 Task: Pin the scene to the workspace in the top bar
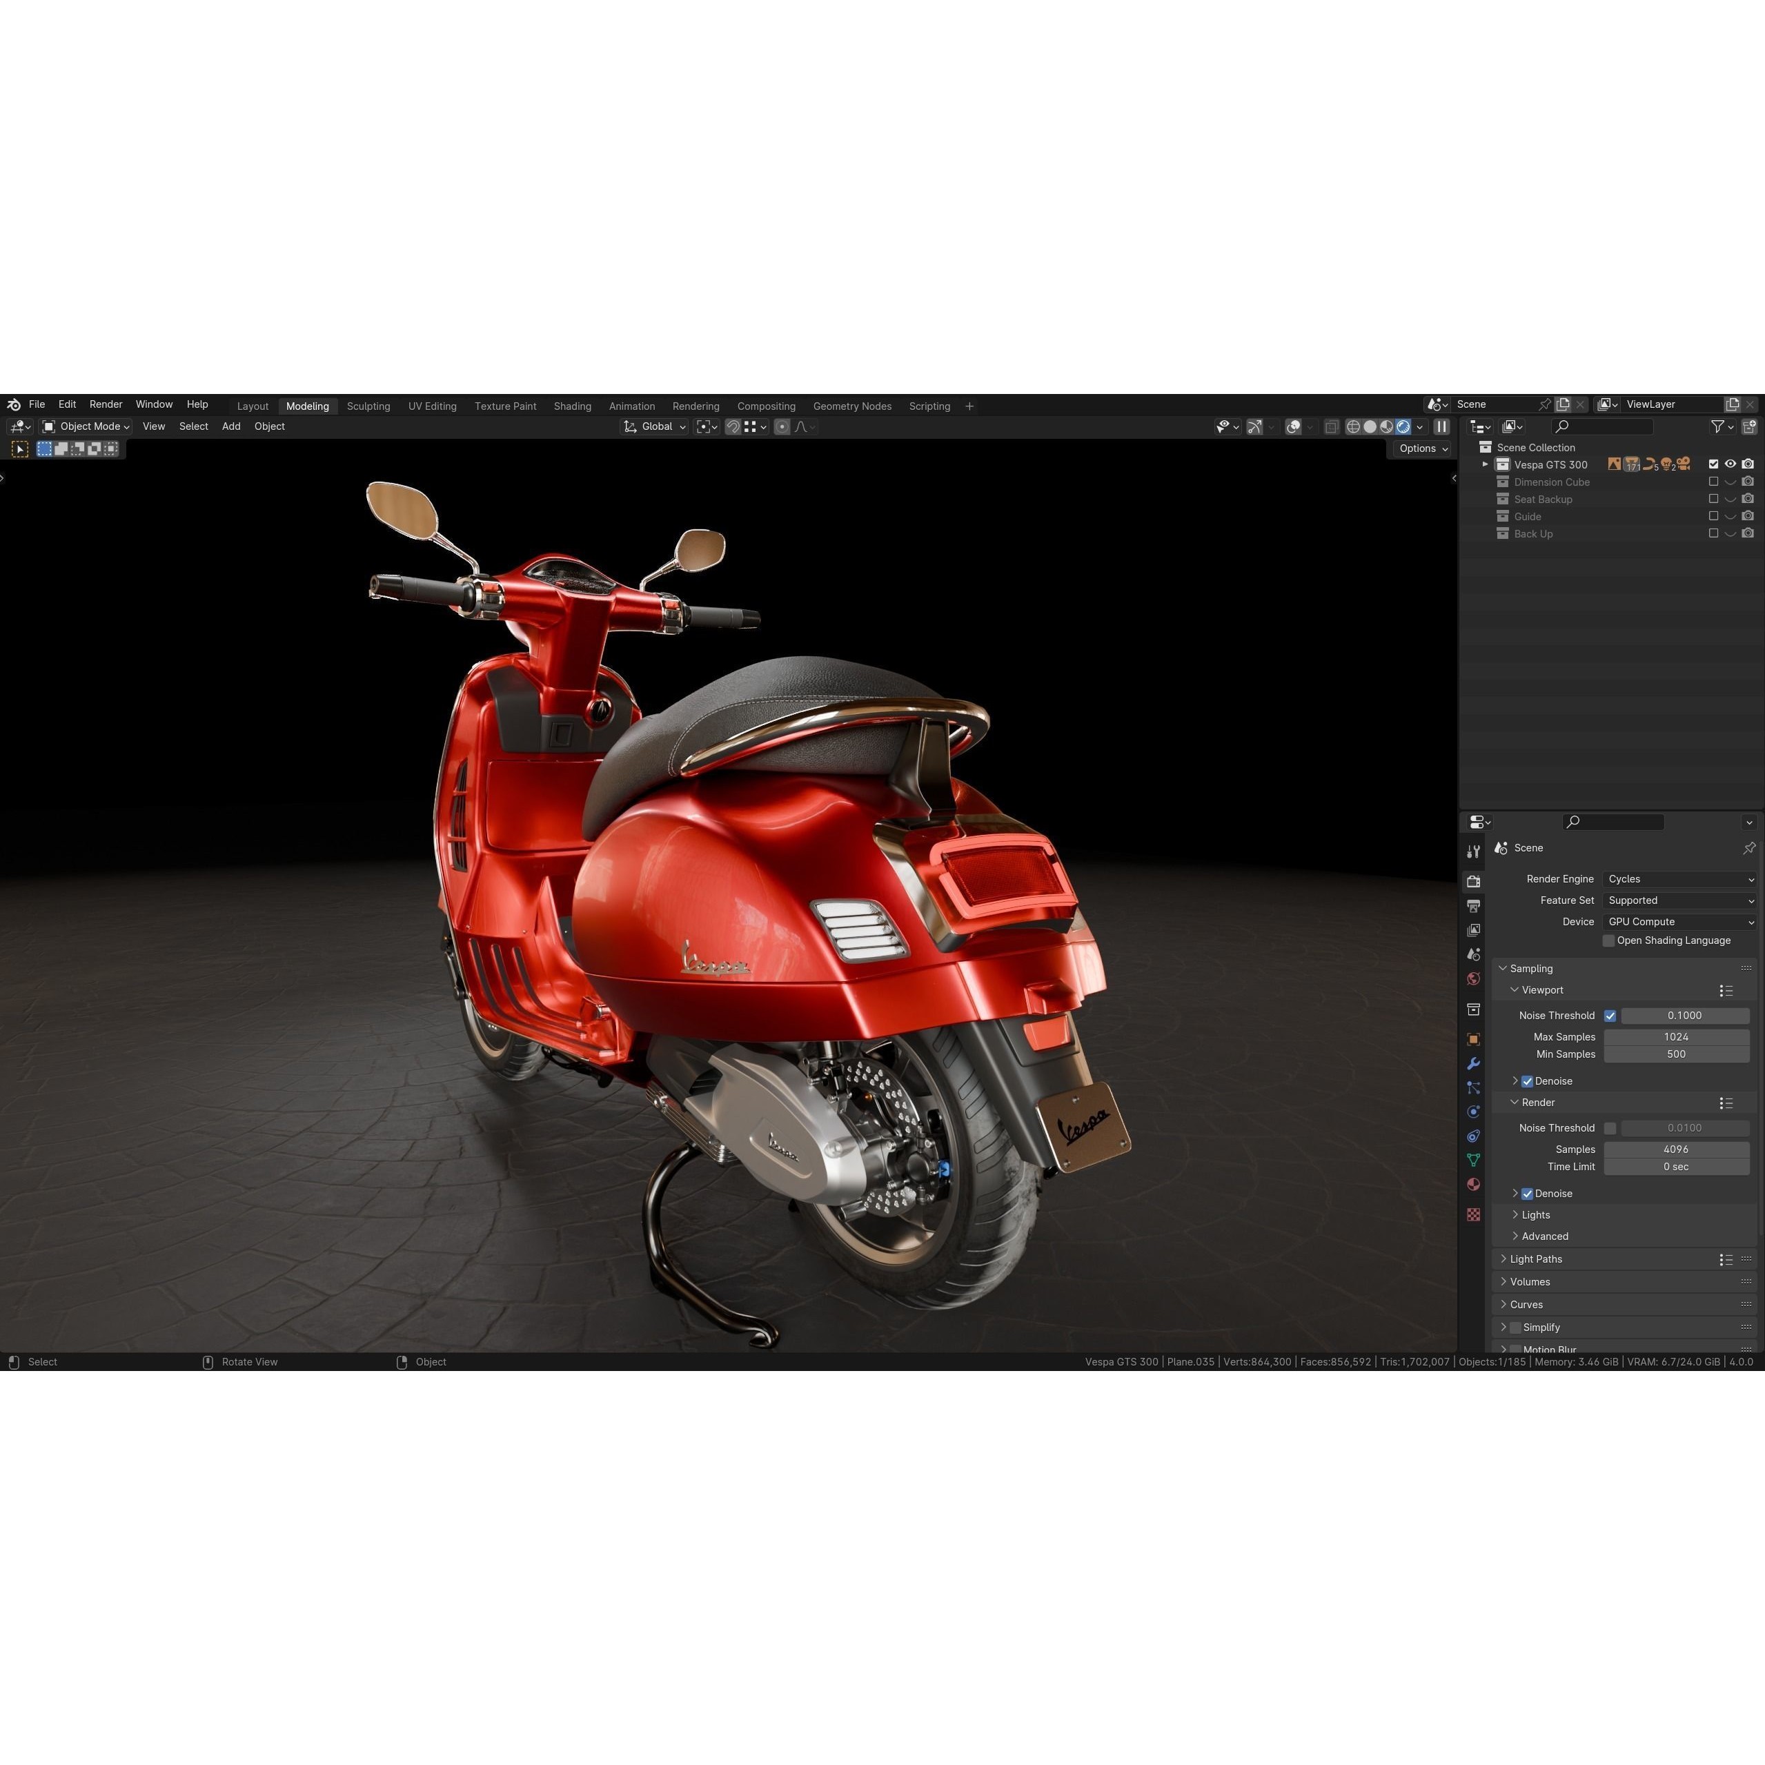pos(1544,404)
